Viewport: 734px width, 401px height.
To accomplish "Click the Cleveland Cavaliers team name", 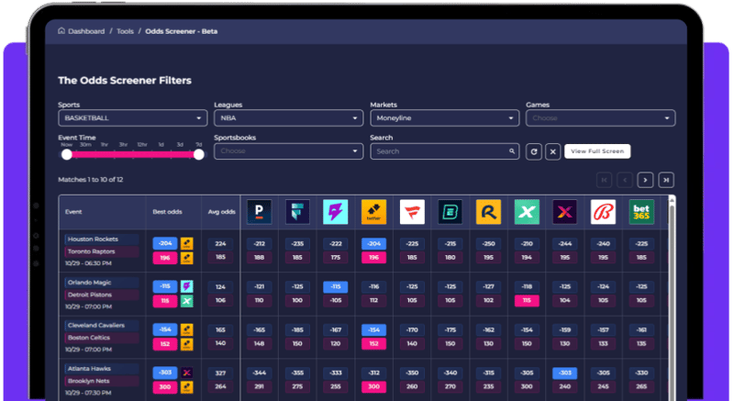I will click(x=96, y=325).
